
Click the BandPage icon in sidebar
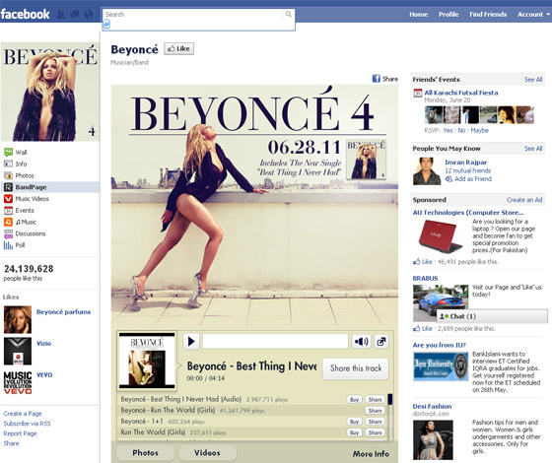[8, 187]
